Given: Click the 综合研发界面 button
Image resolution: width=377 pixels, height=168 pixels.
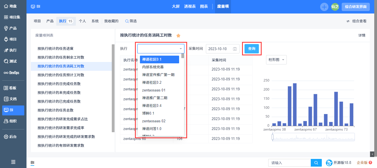Looking at the screenshot, I should tap(356, 7).
